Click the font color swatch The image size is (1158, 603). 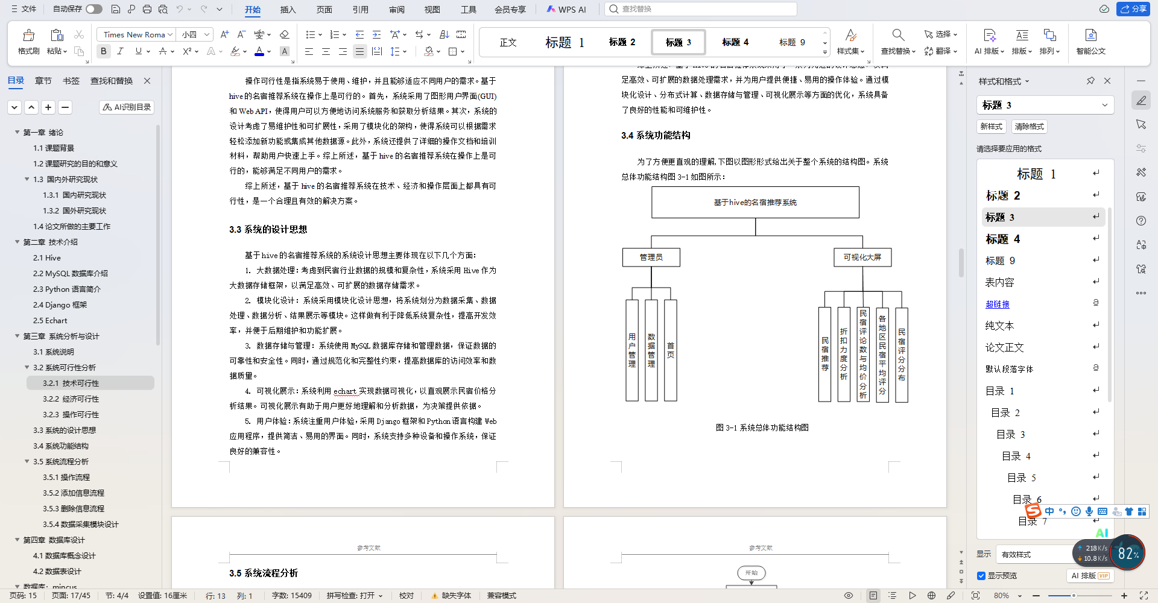pyautogui.click(x=259, y=51)
